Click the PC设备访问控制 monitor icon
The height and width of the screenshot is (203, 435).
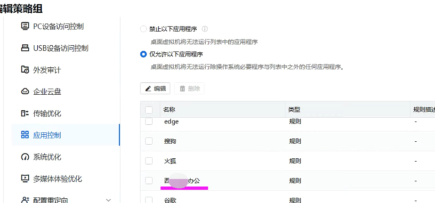click(x=25, y=26)
